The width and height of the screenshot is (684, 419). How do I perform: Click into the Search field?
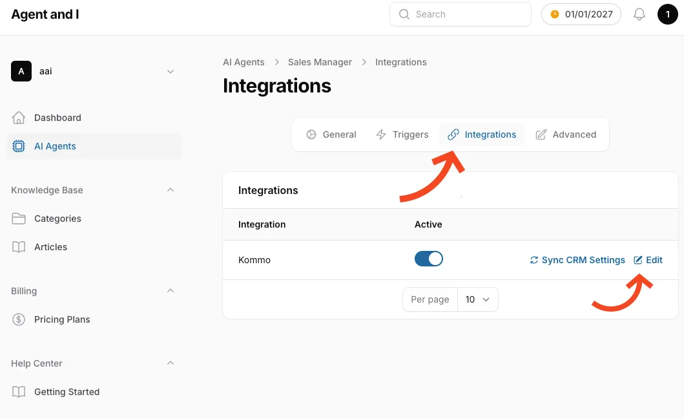click(460, 14)
